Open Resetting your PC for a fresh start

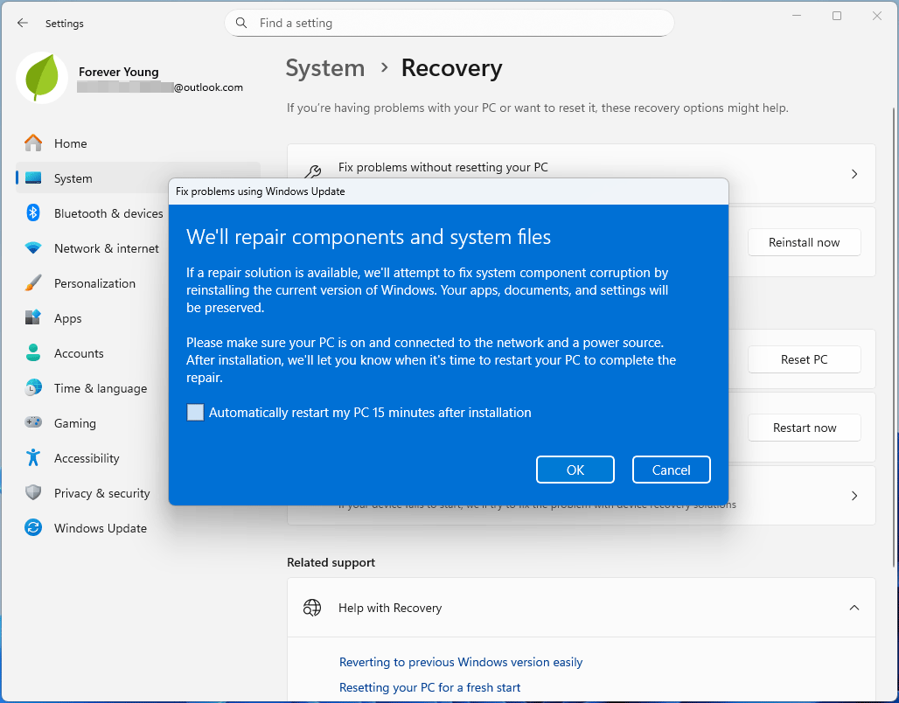[x=429, y=687]
